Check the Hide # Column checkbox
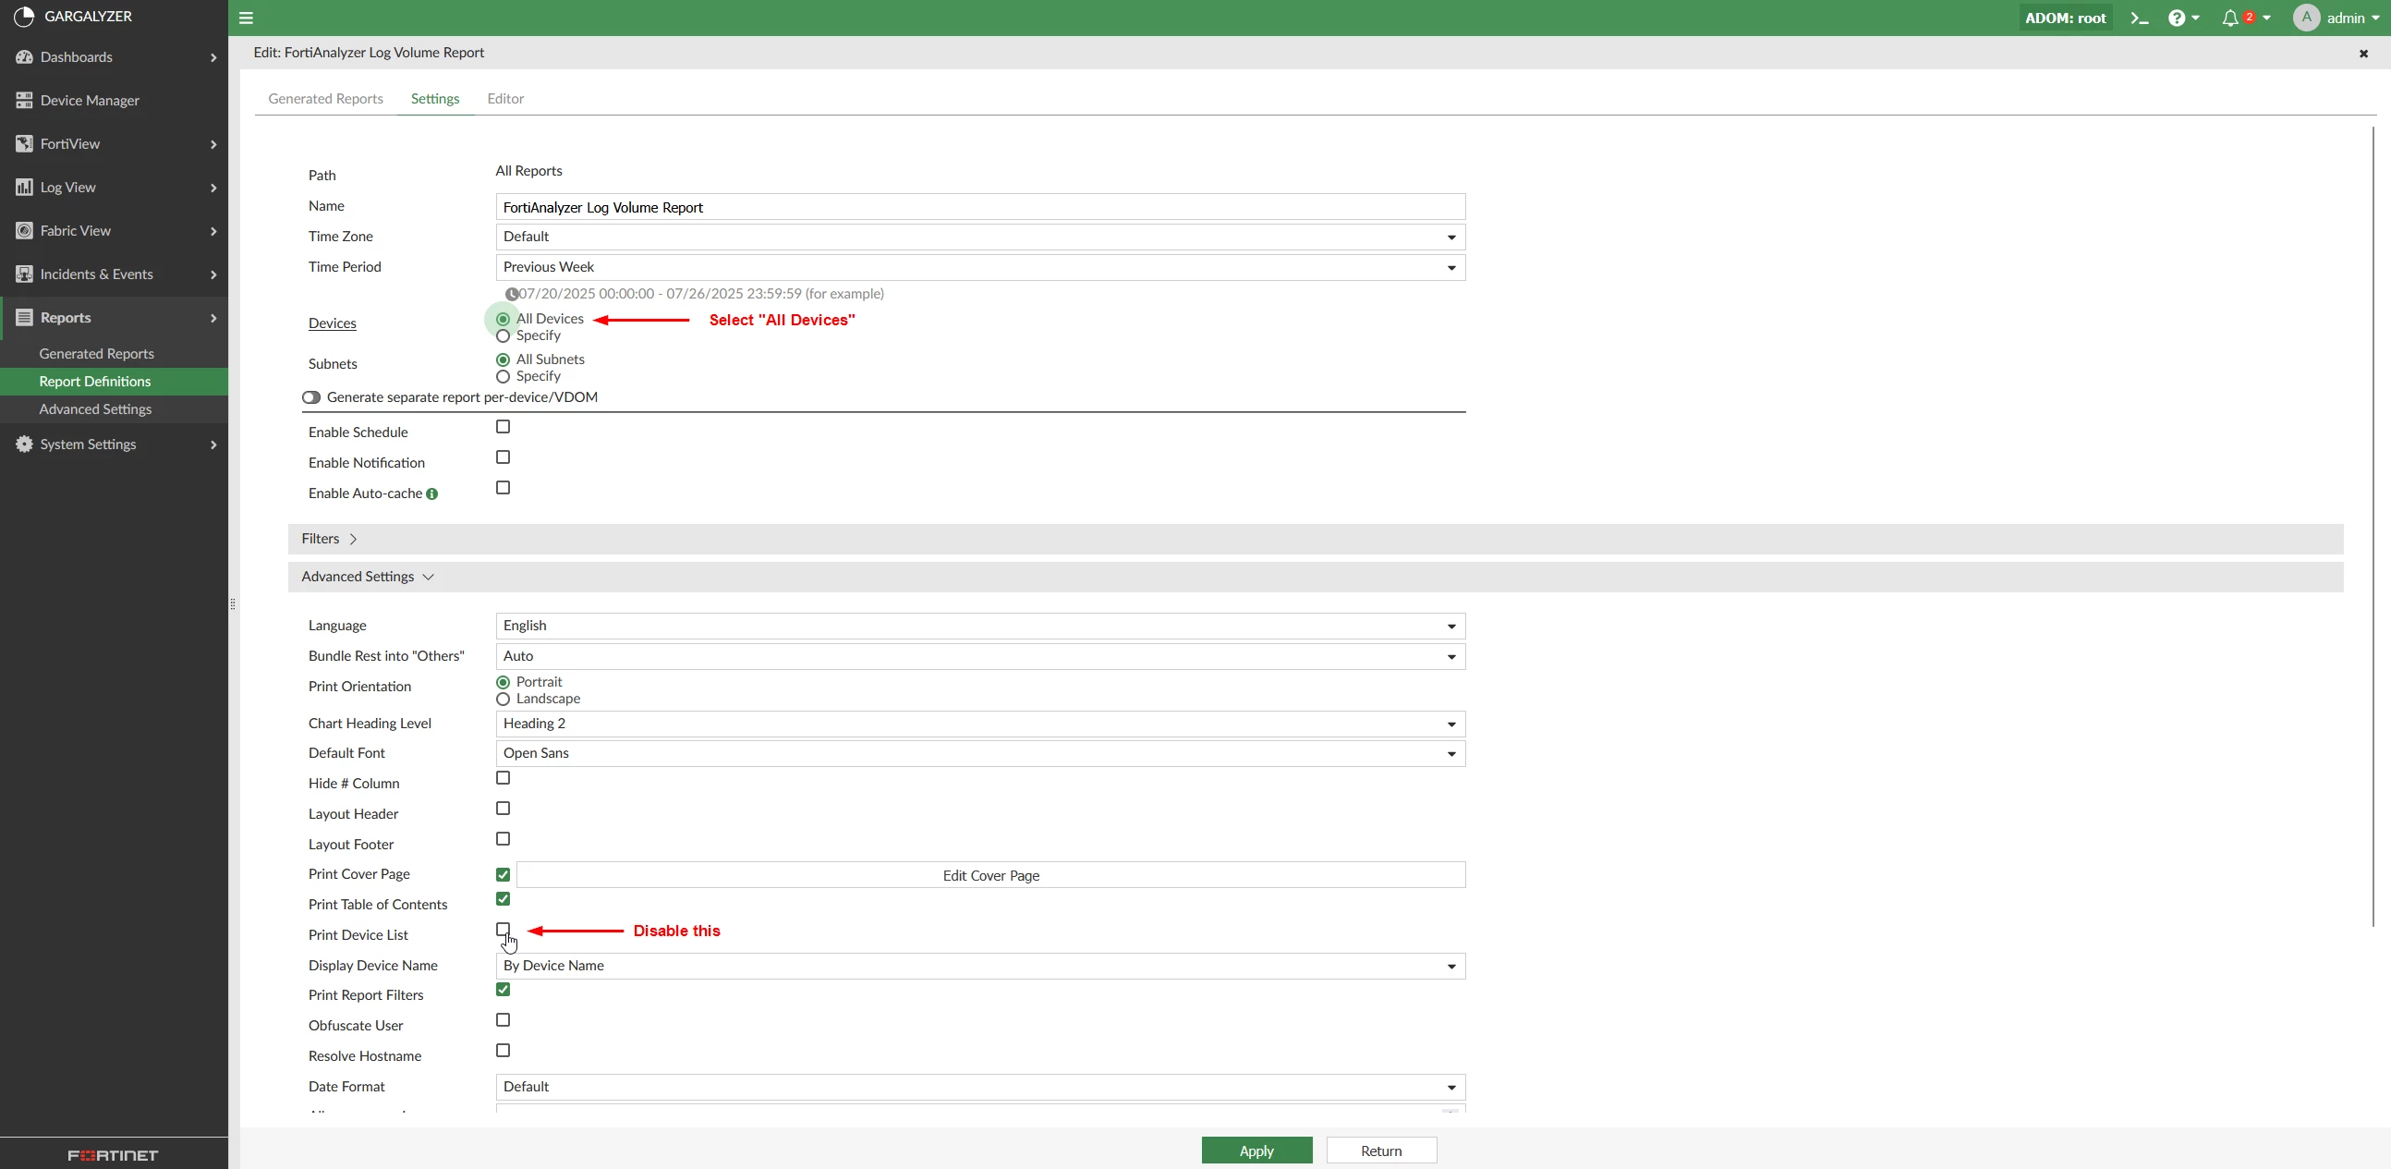Image resolution: width=2391 pixels, height=1169 pixels. (504, 778)
